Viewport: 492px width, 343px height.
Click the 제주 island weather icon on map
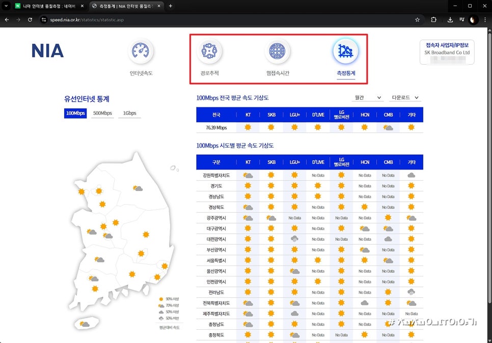coord(84,324)
